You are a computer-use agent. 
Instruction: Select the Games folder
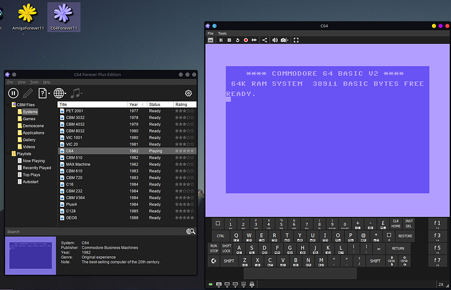(26, 119)
